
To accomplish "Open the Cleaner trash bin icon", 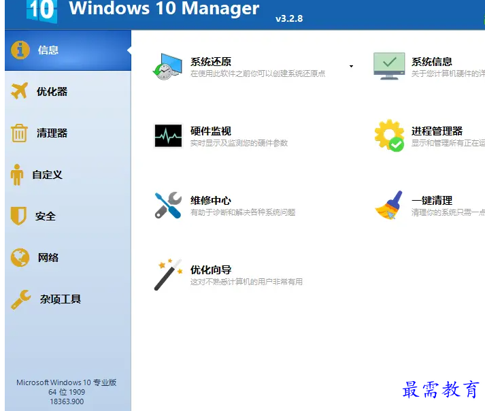I will [x=19, y=133].
